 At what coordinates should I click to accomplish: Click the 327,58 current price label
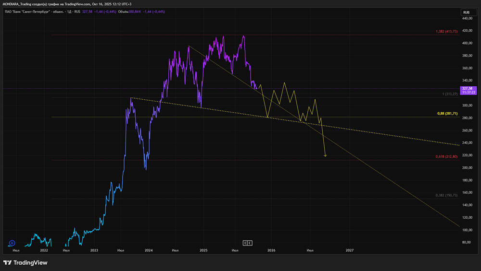click(467, 88)
